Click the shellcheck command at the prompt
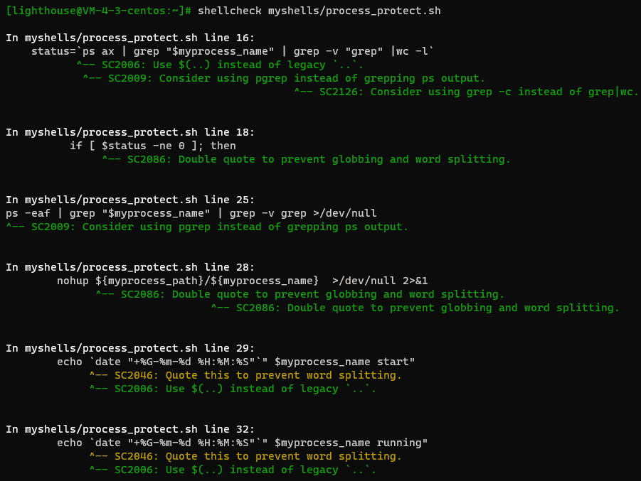 tap(319, 11)
